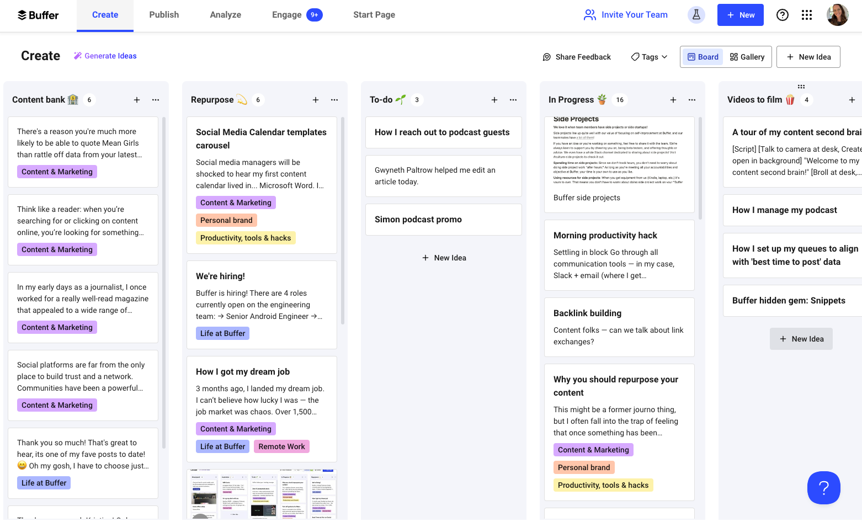Switch to Gallery view
The width and height of the screenshot is (862, 522).
pos(747,57)
